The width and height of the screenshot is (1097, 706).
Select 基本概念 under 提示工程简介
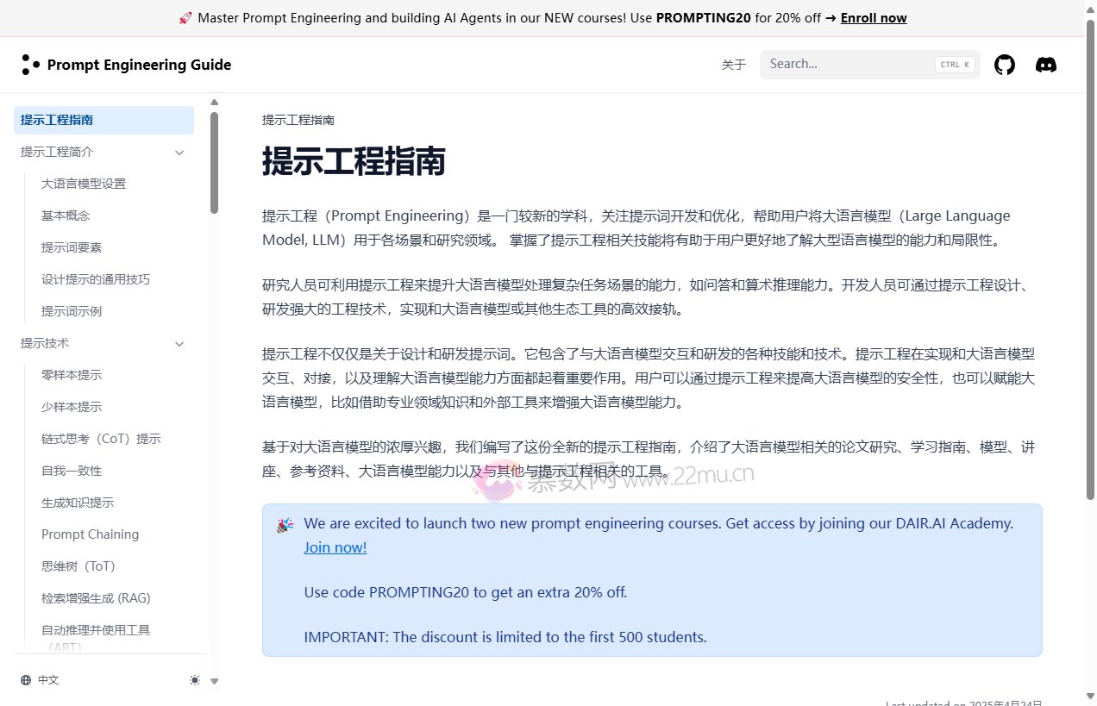[x=65, y=216]
